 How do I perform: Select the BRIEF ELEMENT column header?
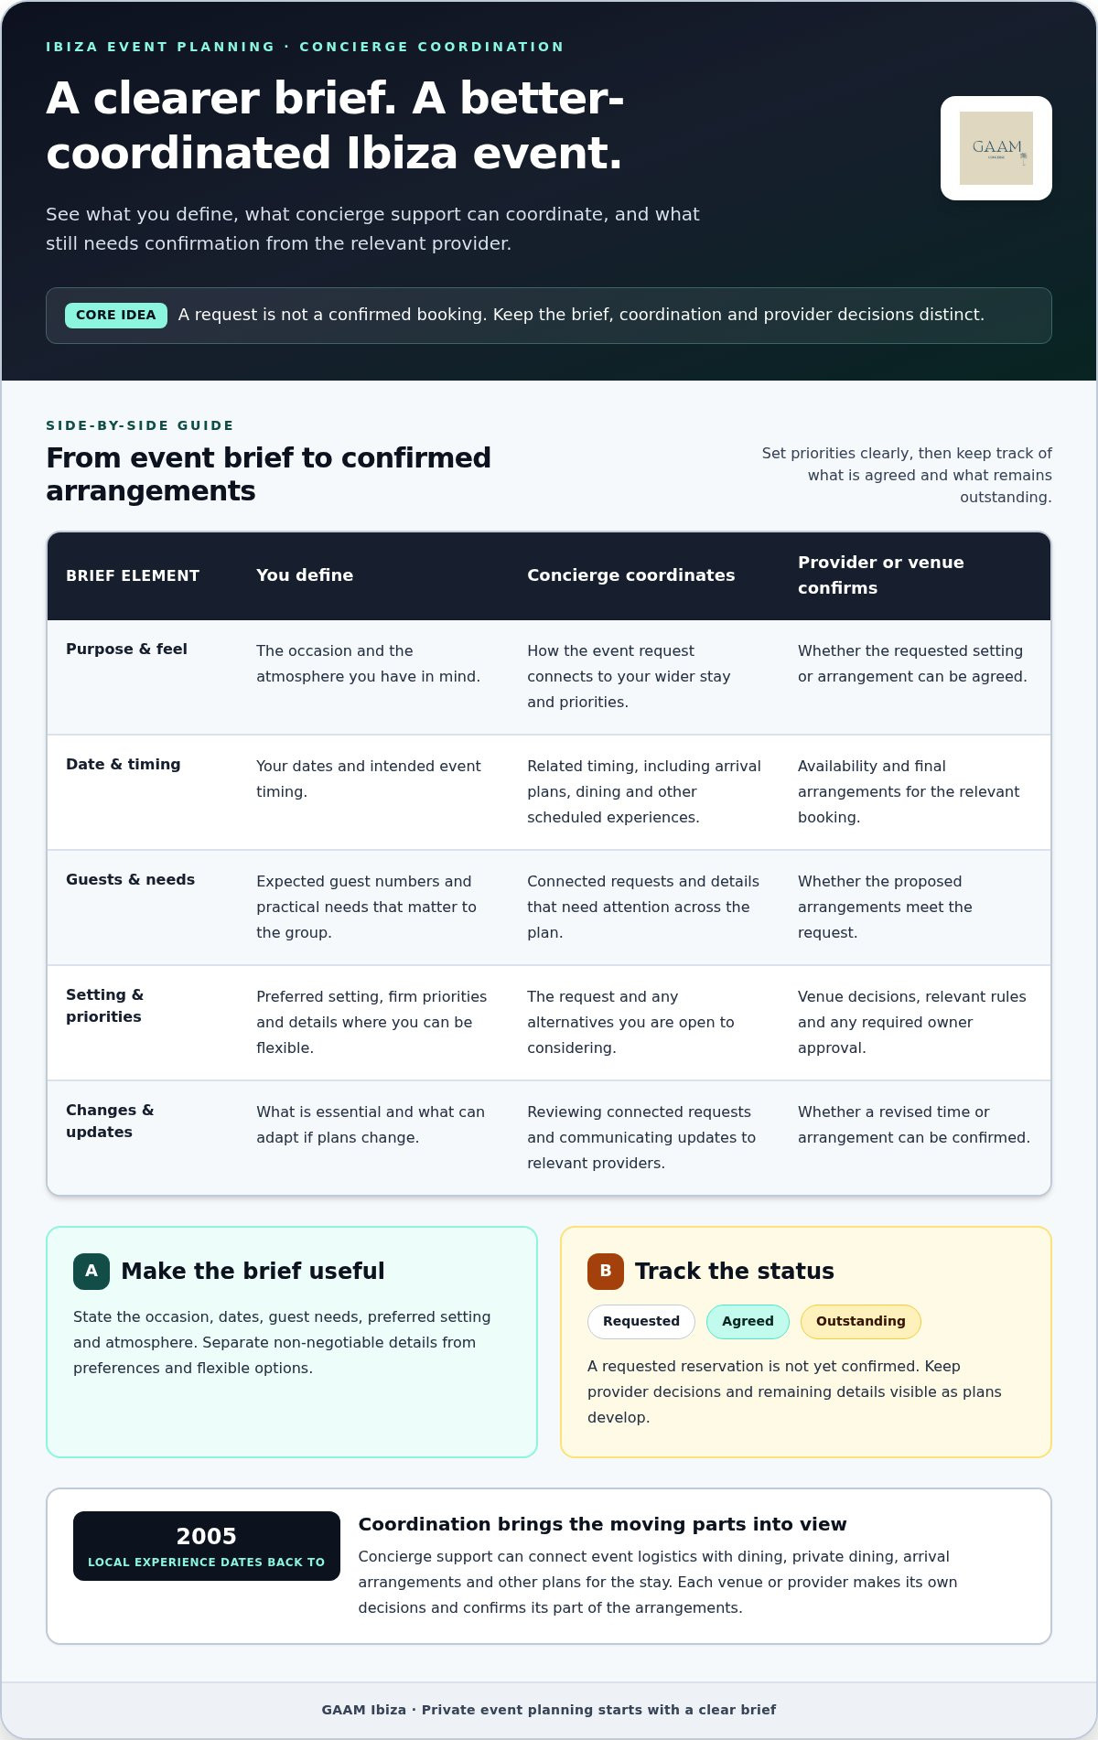tap(133, 575)
